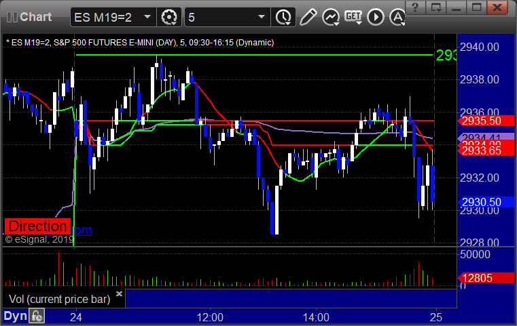Viewport: 517px width, 326px height.
Task: Click the pop-out window button
Action: [x=435, y=7]
